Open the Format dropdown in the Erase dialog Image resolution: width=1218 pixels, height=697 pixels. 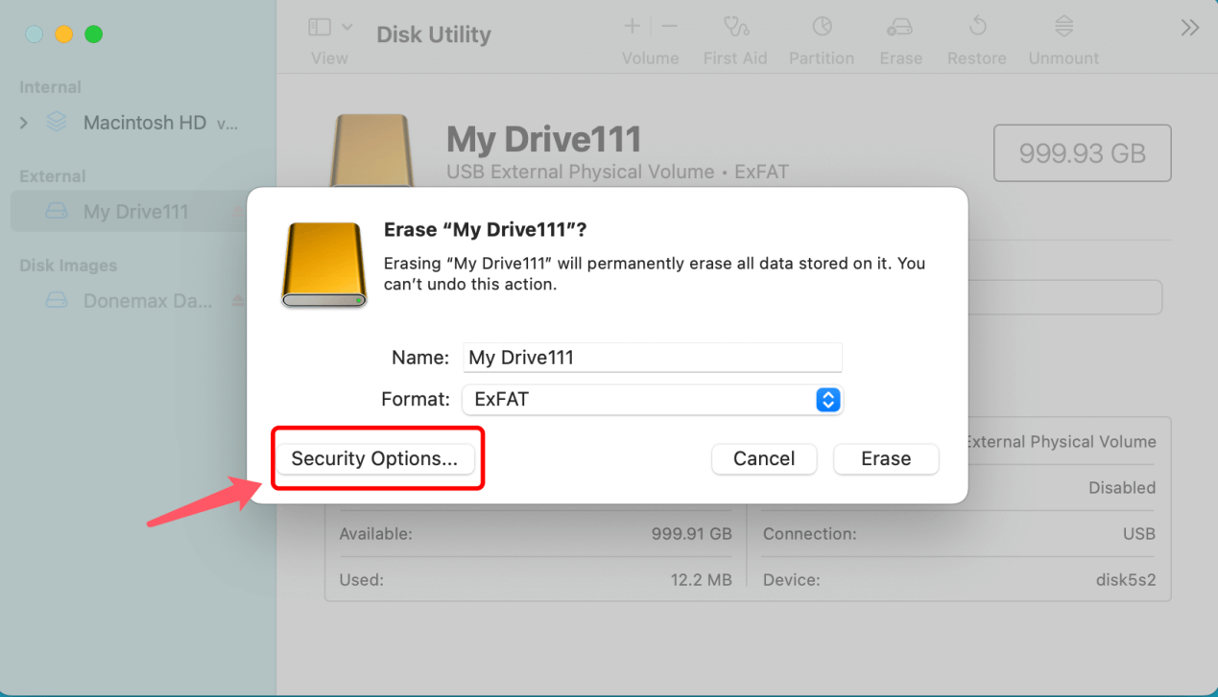827,400
